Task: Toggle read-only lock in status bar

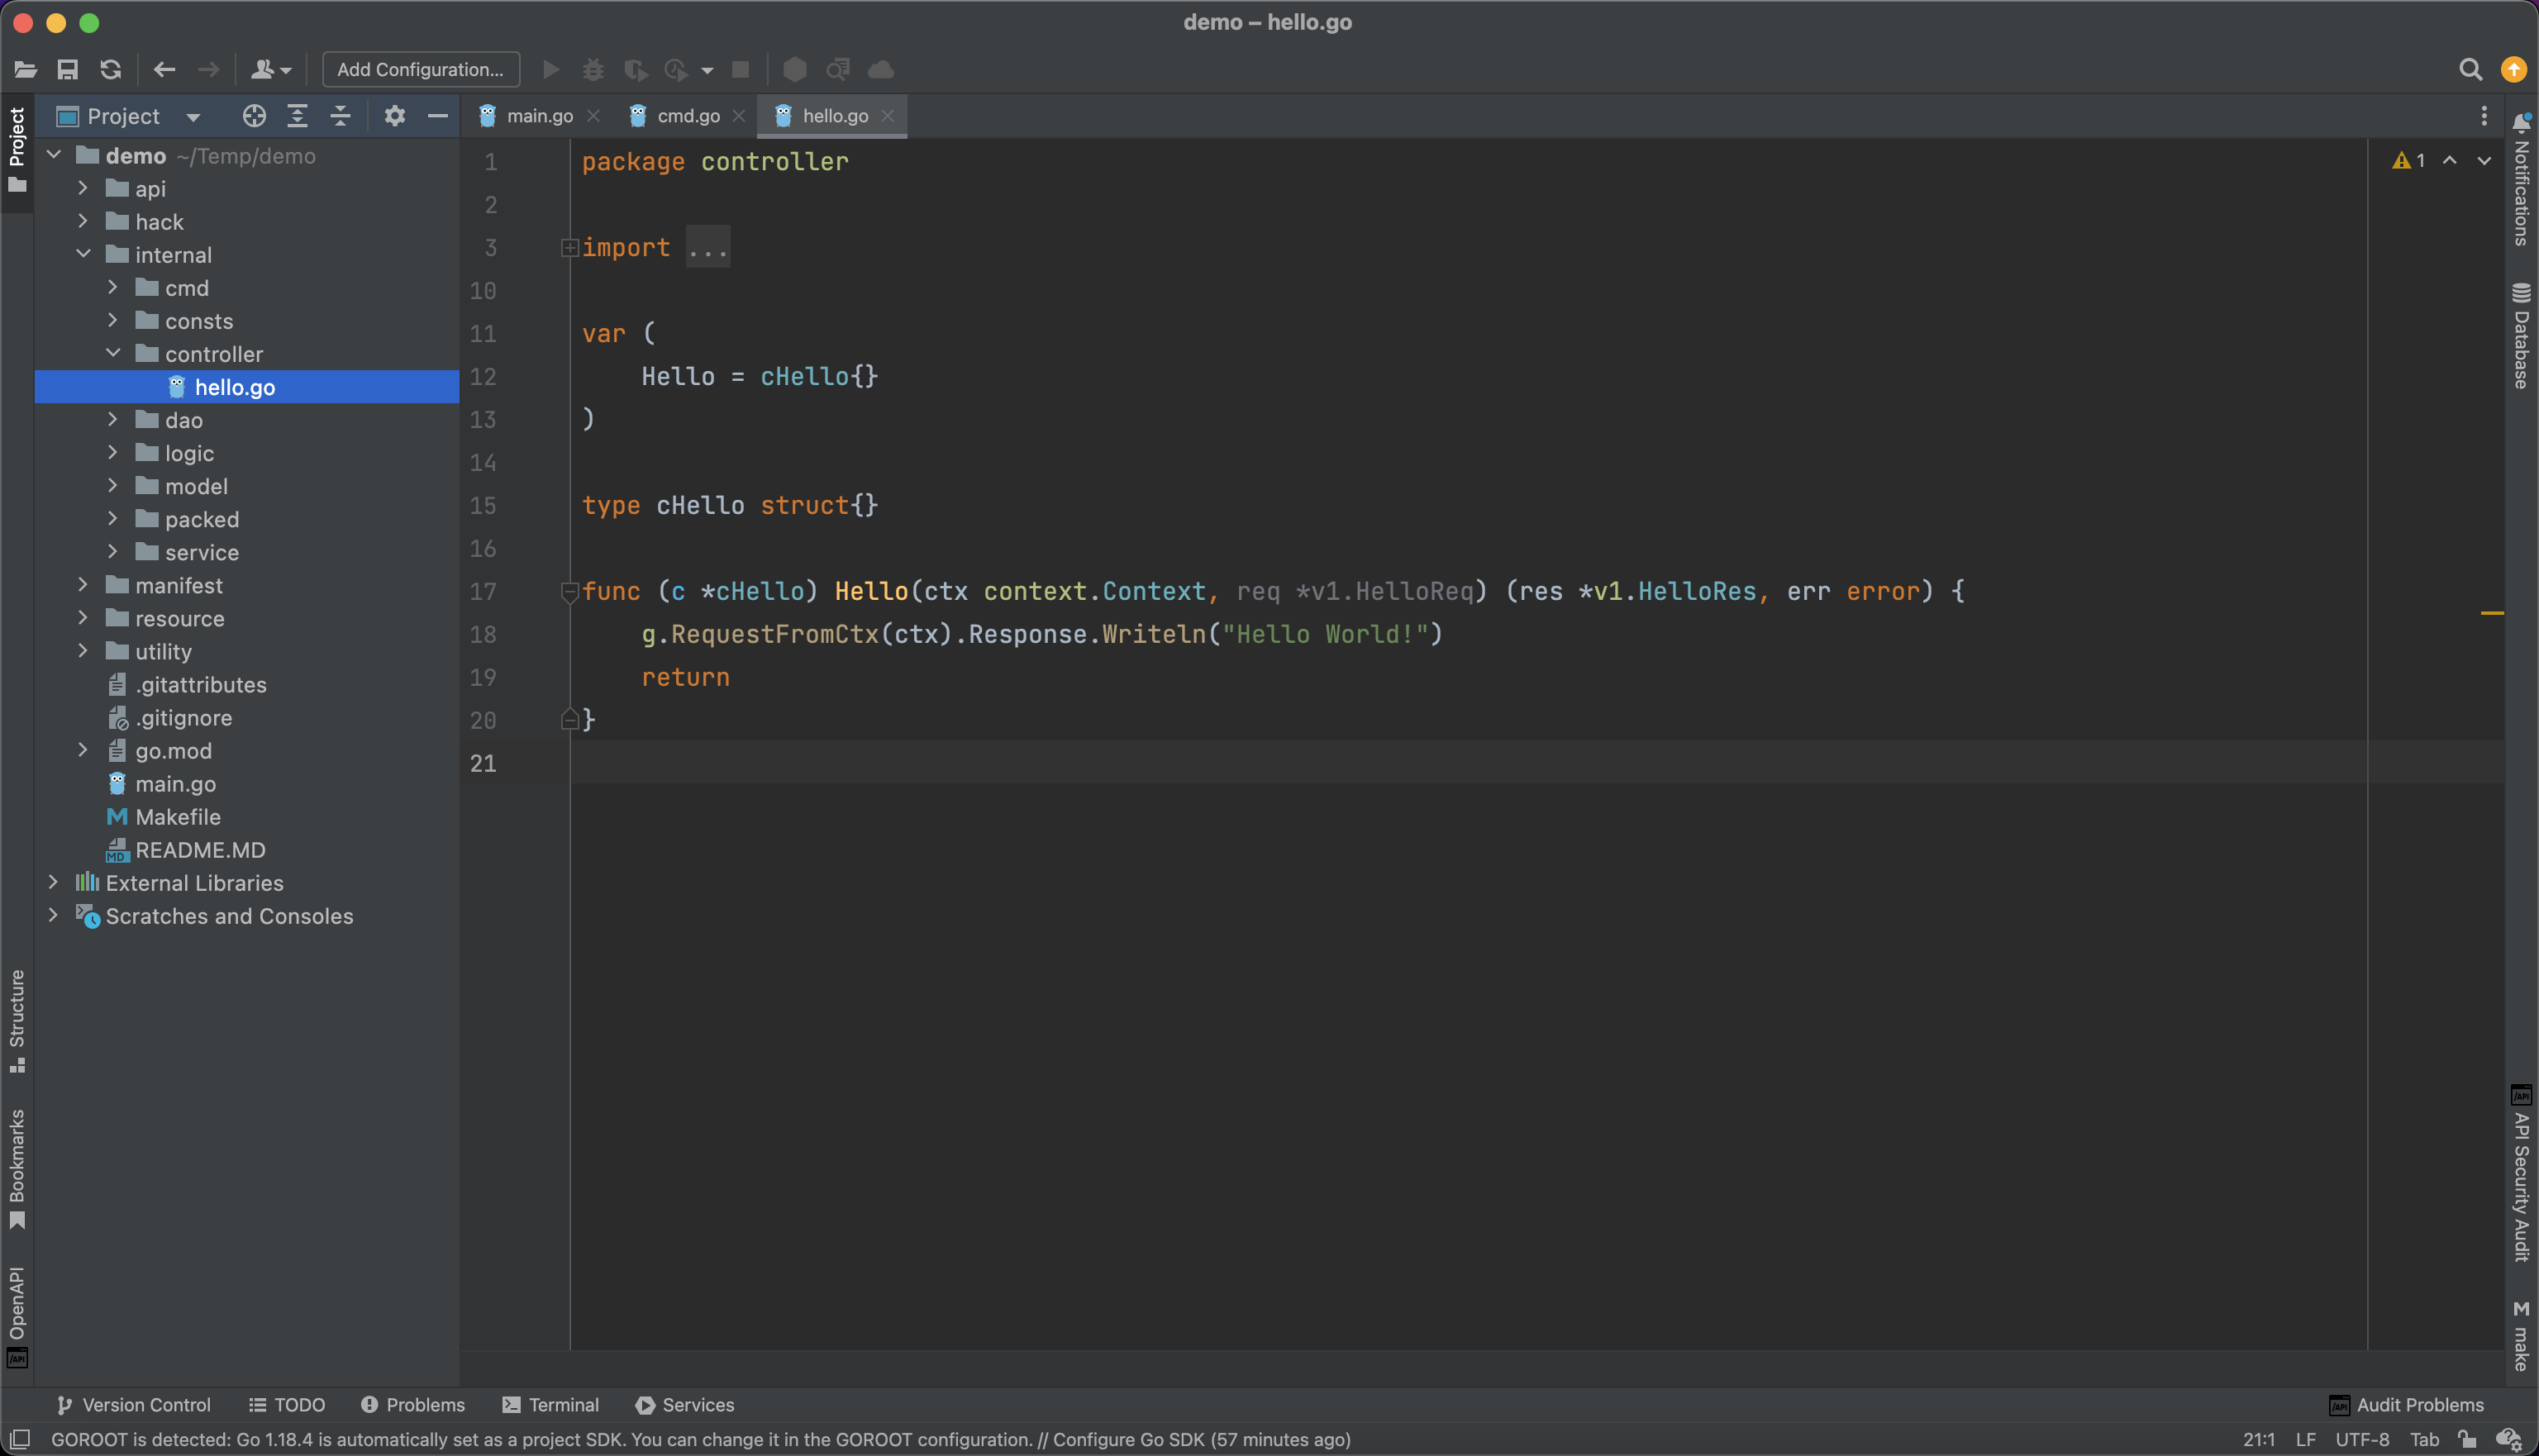Action: coord(2467,1440)
